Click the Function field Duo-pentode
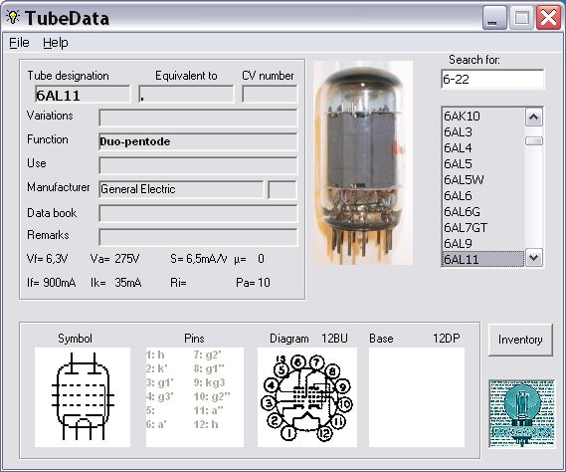The height and width of the screenshot is (472, 566). (198, 141)
